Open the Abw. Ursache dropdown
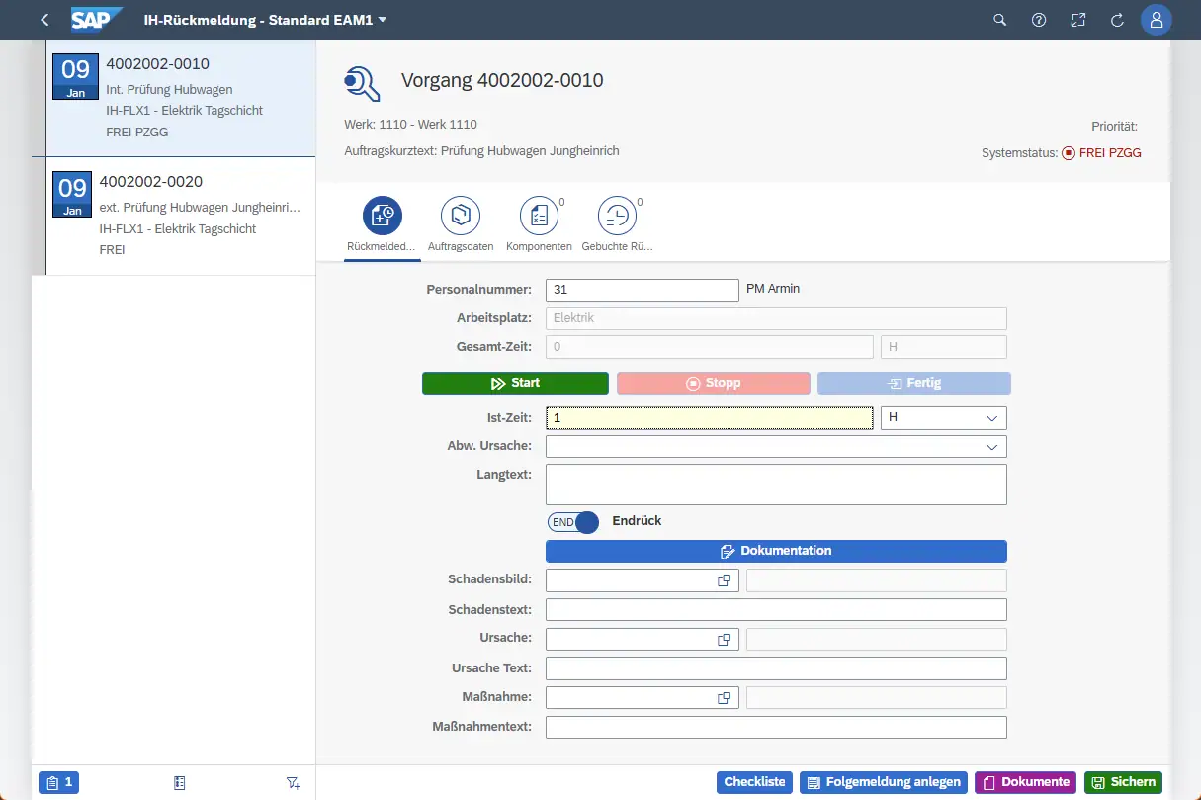Image resolution: width=1201 pixels, height=800 pixels. pyautogui.click(x=991, y=447)
